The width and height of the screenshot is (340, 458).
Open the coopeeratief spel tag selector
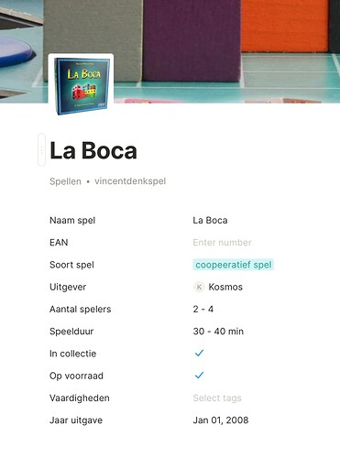pos(234,265)
